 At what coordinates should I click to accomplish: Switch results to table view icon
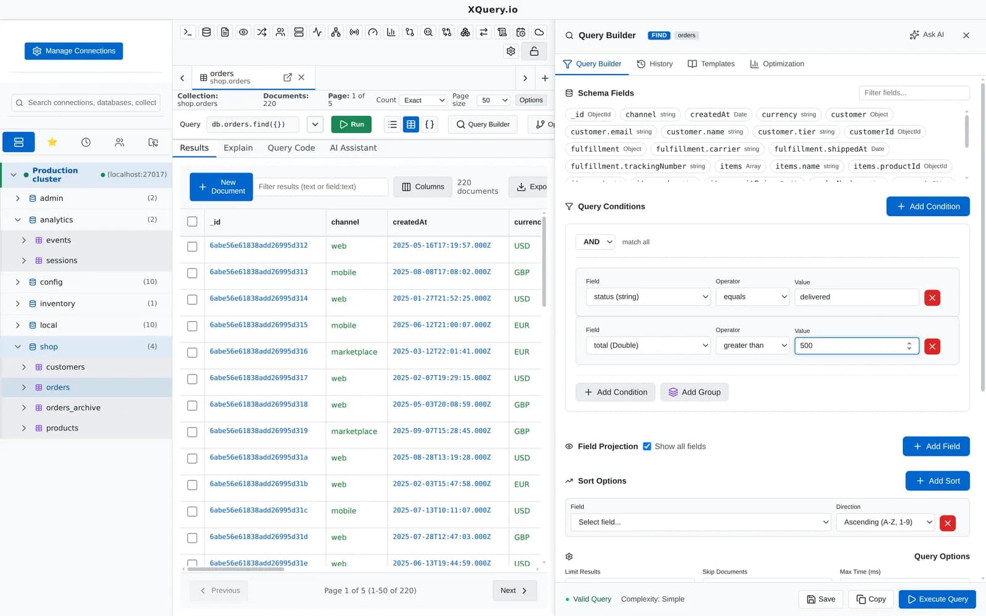coord(411,124)
